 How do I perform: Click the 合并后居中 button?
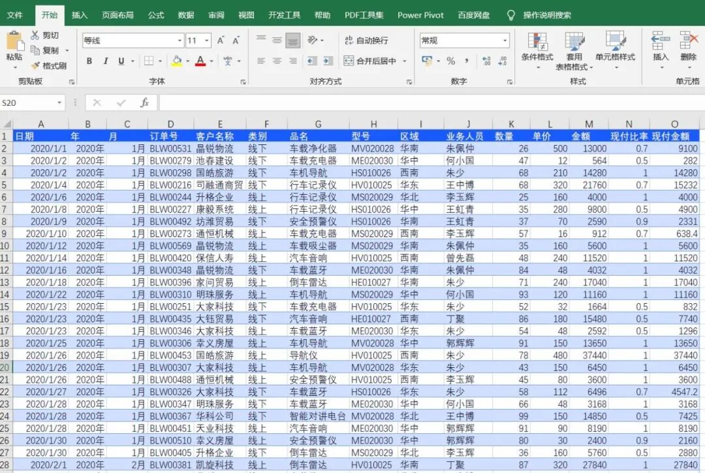(370, 61)
